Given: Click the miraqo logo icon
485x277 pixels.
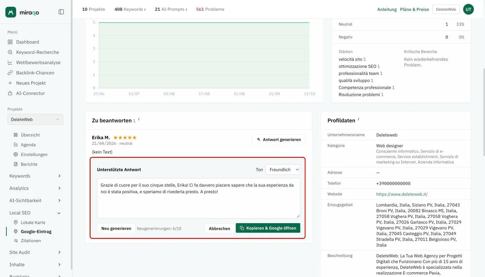Looking at the screenshot, I should [x=11, y=12].
